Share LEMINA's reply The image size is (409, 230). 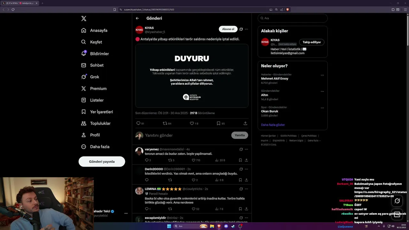(x=246, y=209)
